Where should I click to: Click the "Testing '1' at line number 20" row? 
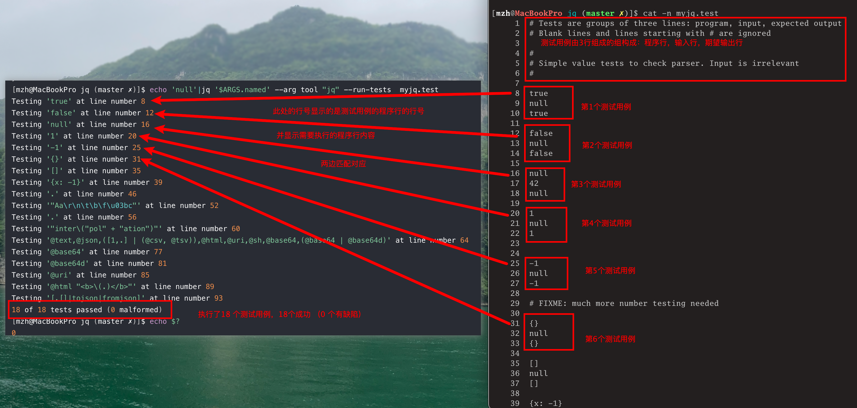[74, 136]
